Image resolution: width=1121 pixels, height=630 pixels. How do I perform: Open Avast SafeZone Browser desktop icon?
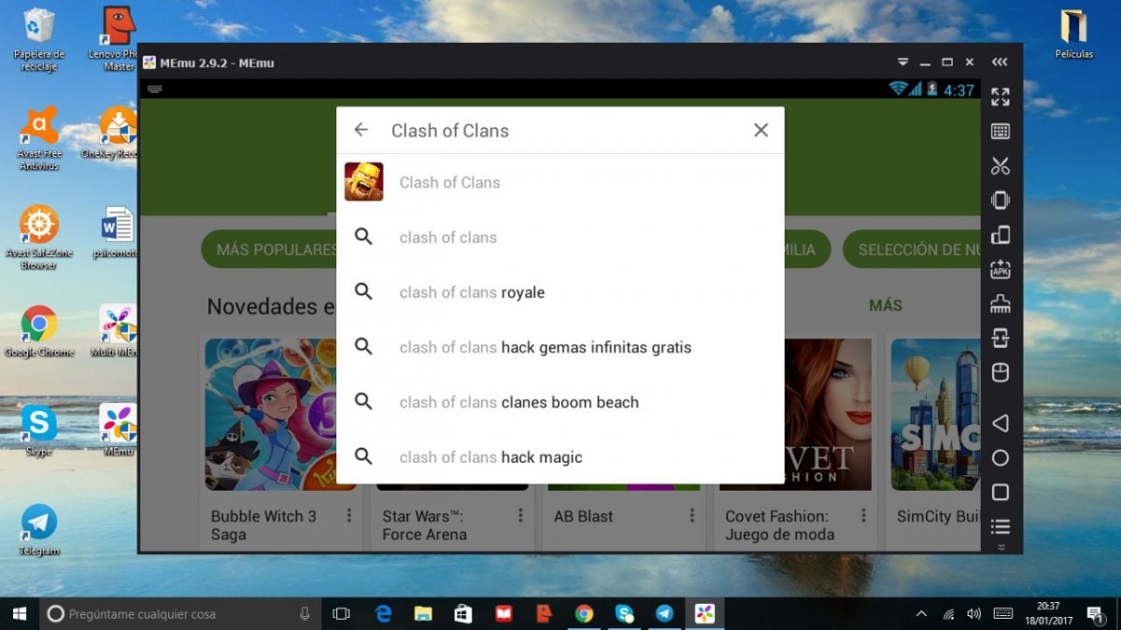coord(39,237)
